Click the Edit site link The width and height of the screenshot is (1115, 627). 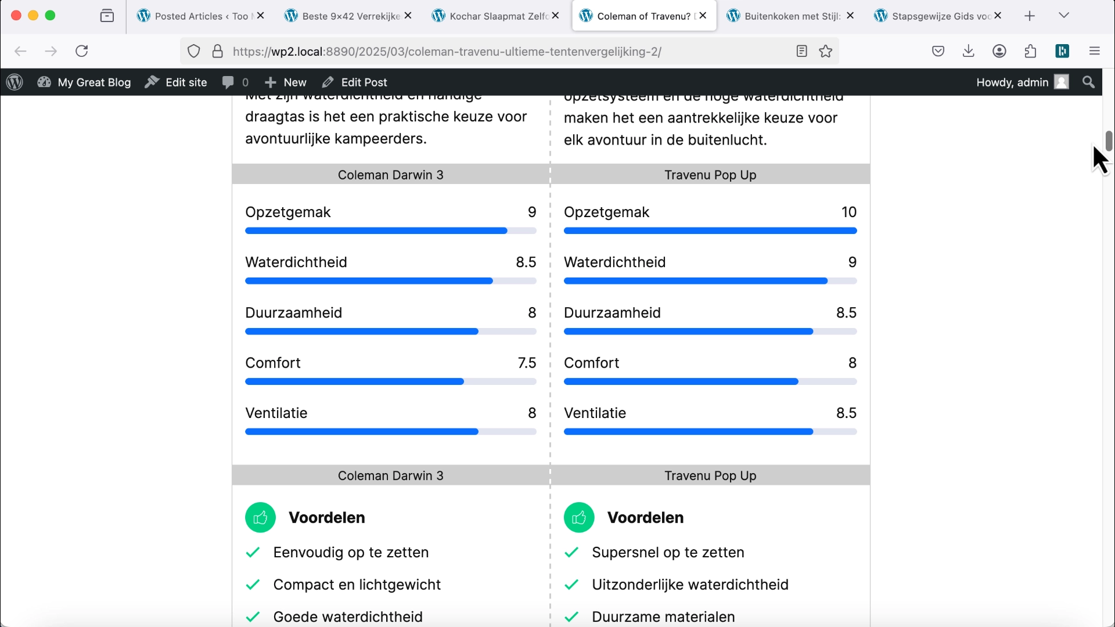[176, 82]
